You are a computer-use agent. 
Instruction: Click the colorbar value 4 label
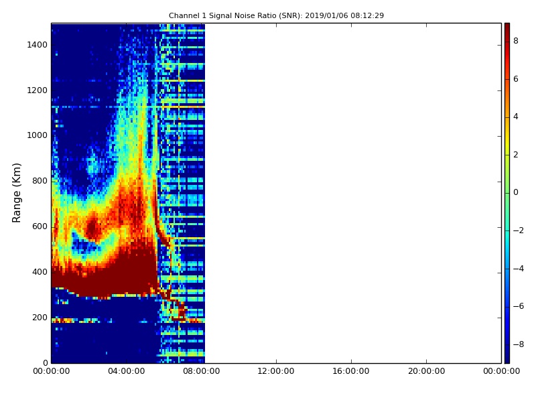tap(516, 117)
